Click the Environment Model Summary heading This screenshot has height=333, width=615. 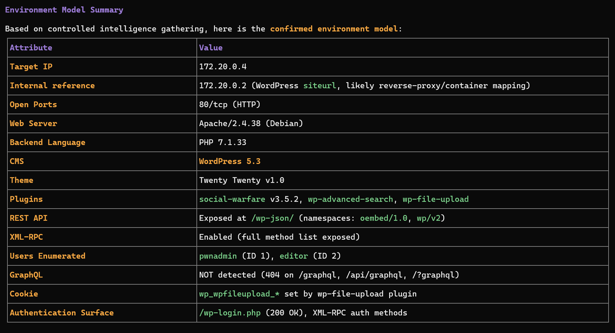point(64,9)
